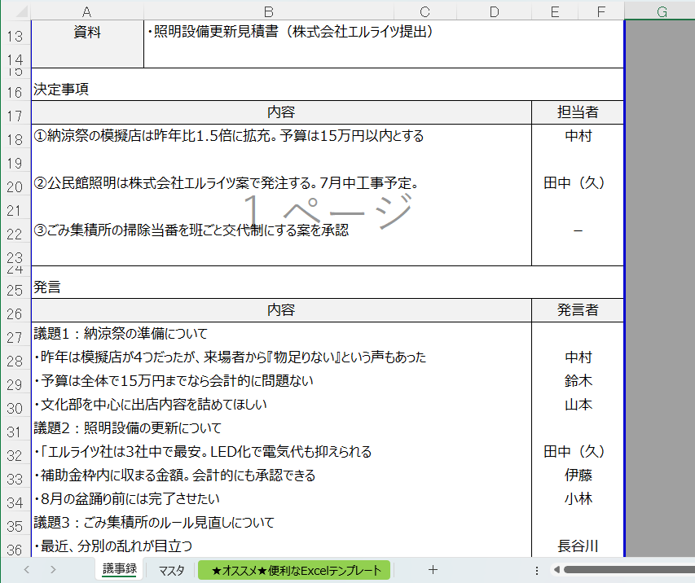695x583 pixels.
Task: Click the next sheet navigation arrow
Action: (x=53, y=570)
